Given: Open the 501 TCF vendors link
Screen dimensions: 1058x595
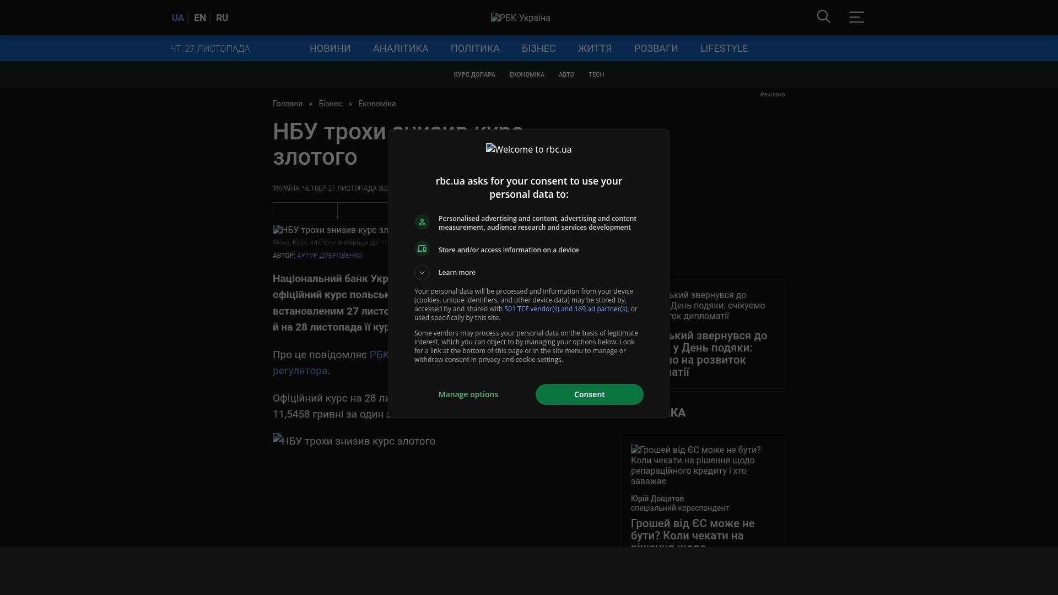Looking at the screenshot, I should pyautogui.click(x=565, y=309).
